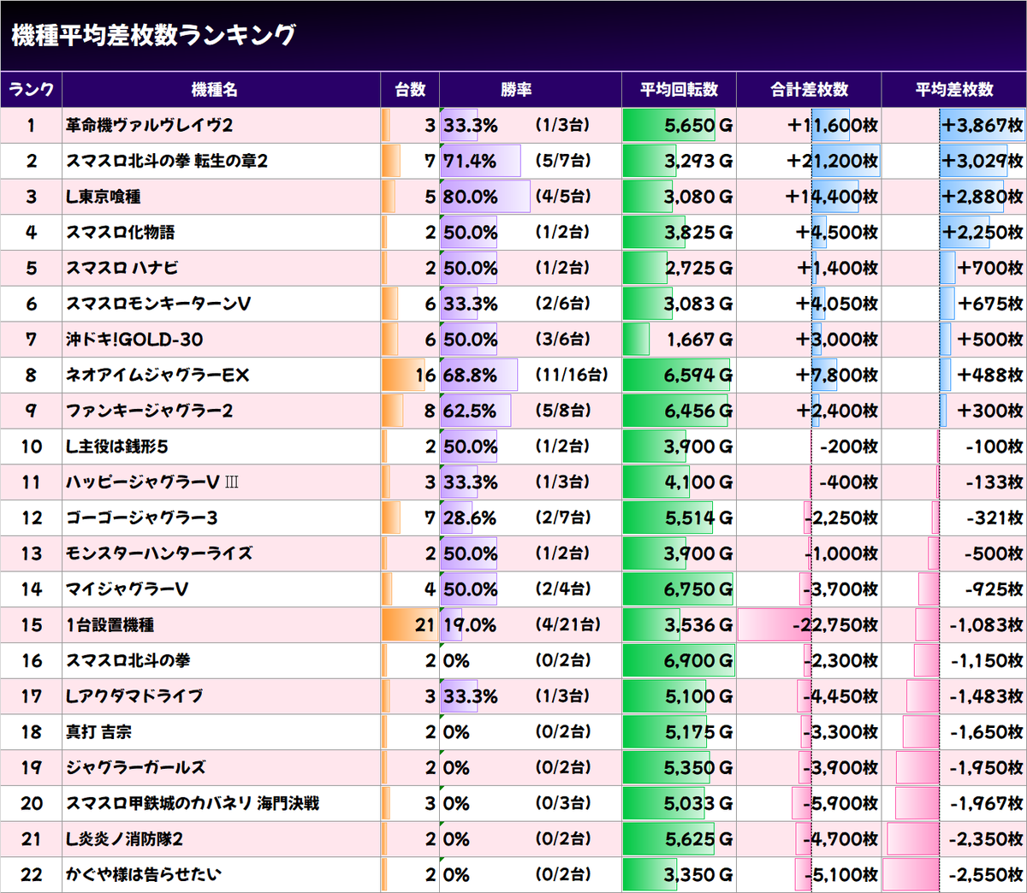1027x893 pixels.
Task: Click the (5/8台) win count text
Action: [x=562, y=411]
